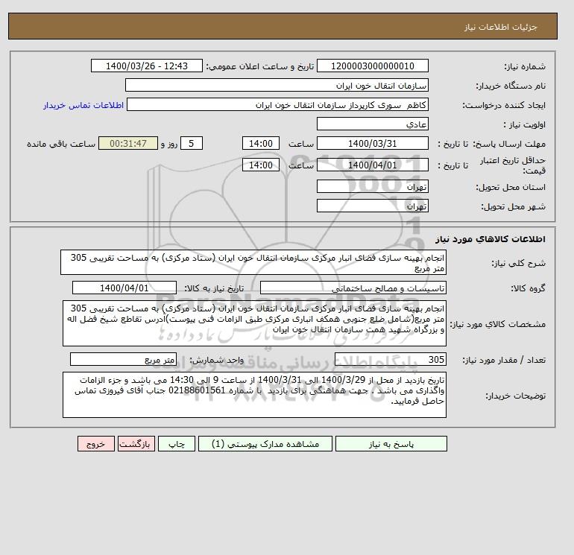The width and height of the screenshot is (574, 555).
Task: Click the شهر محل تحویل label
Action: 513,206
